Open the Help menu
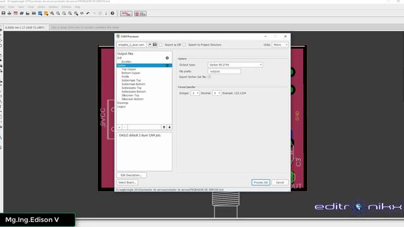404x227 pixels. [x=77, y=7]
